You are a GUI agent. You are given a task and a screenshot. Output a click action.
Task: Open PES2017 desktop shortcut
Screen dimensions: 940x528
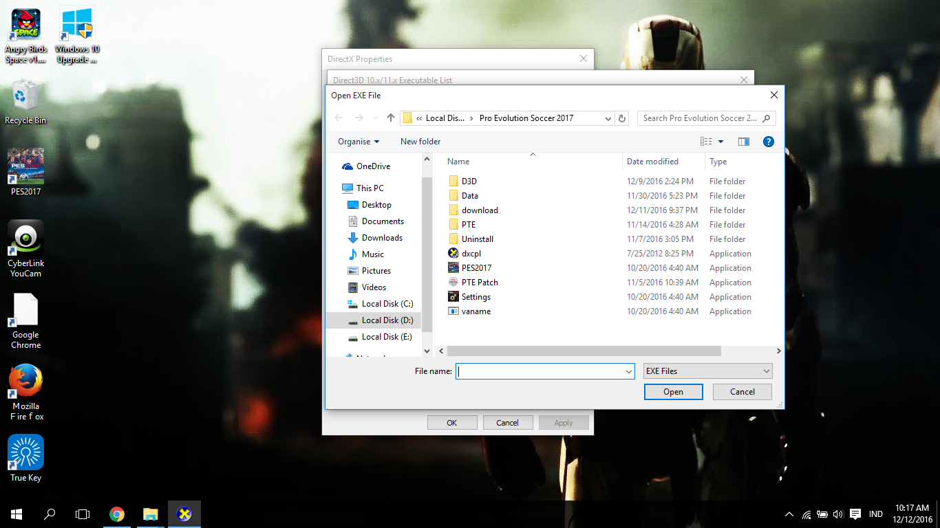pyautogui.click(x=25, y=172)
